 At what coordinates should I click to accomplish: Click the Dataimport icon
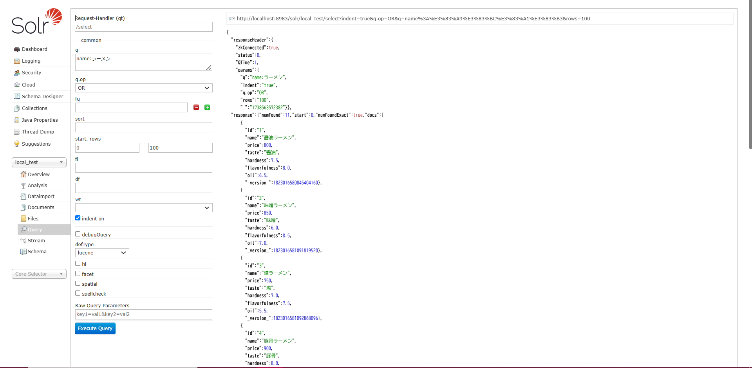click(23, 197)
